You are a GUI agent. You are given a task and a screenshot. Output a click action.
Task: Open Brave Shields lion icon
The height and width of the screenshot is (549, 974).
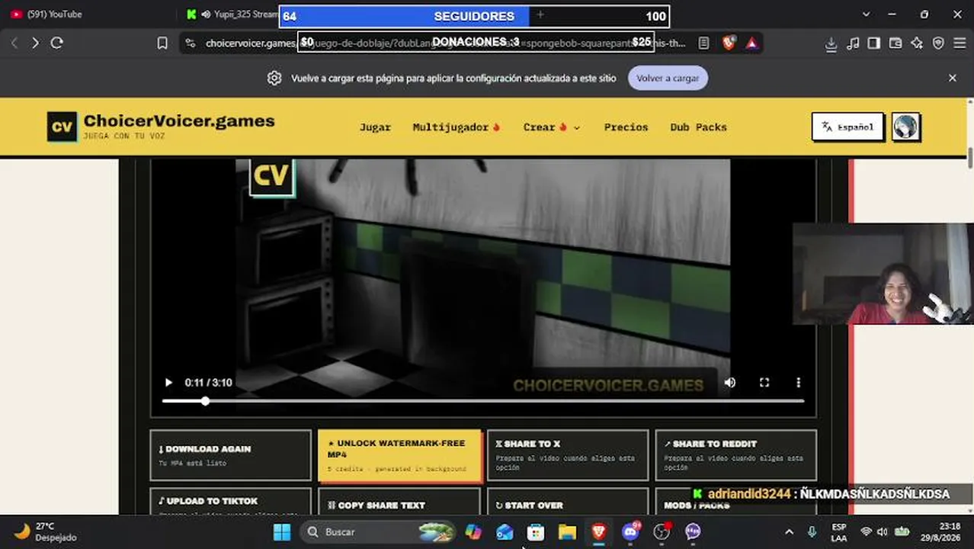point(729,43)
